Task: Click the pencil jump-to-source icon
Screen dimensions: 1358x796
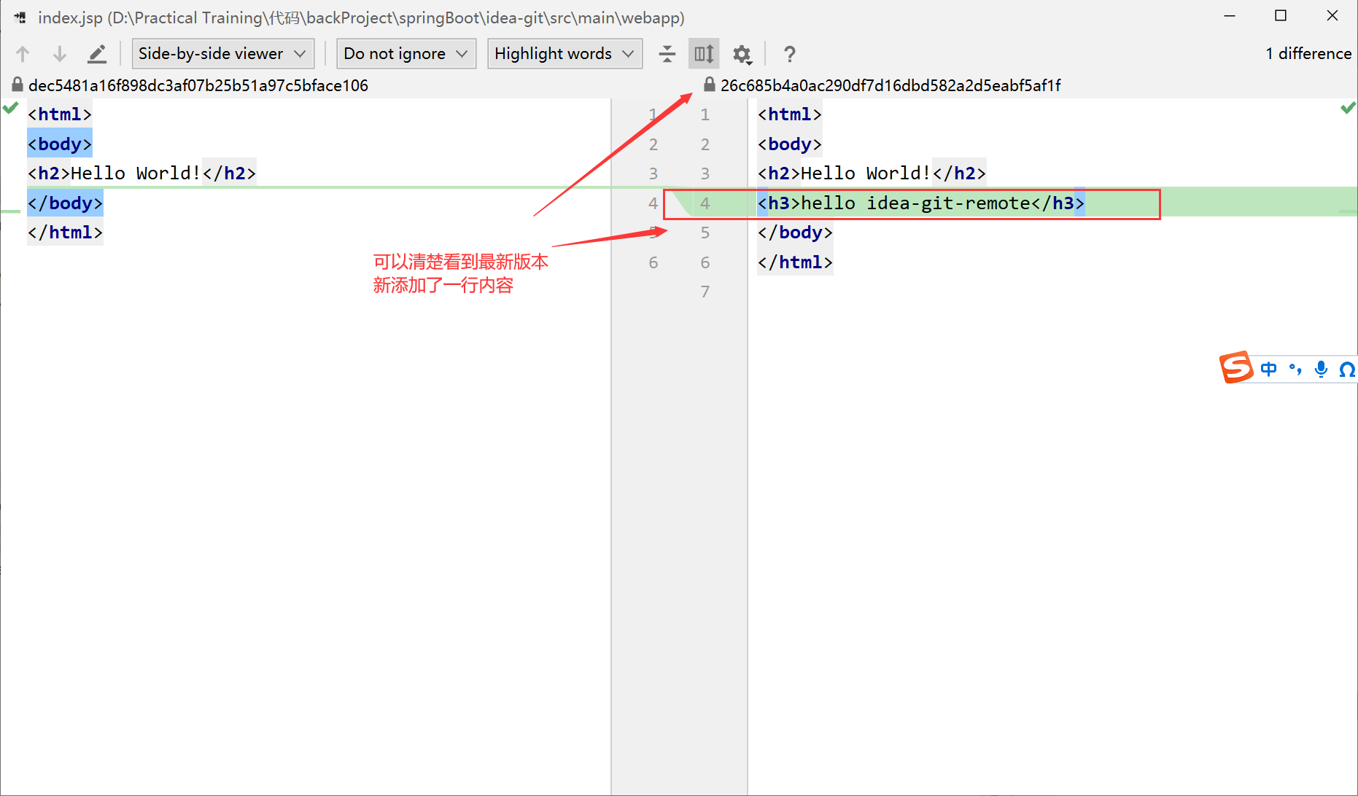Action: tap(97, 54)
